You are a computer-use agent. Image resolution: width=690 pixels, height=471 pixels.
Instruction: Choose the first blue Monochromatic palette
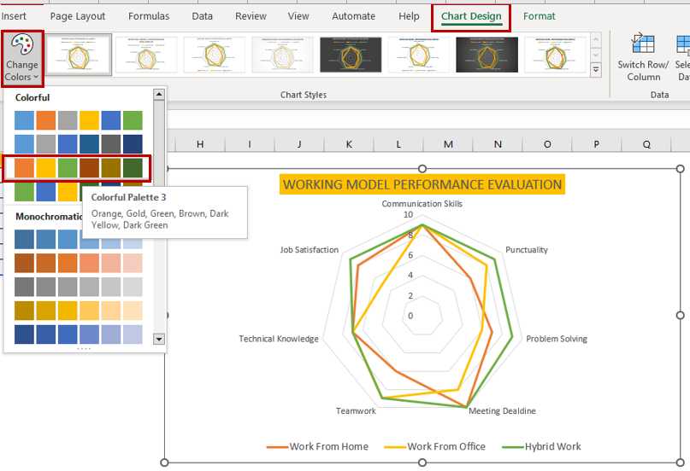(x=79, y=239)
